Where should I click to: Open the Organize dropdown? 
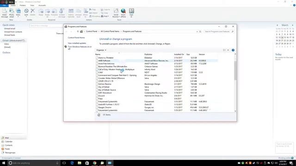[x=101, y=50]
